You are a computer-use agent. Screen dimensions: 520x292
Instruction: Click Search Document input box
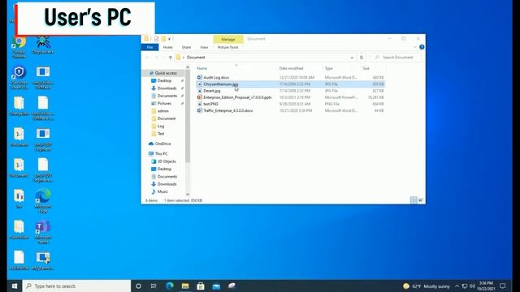(396, 58)
